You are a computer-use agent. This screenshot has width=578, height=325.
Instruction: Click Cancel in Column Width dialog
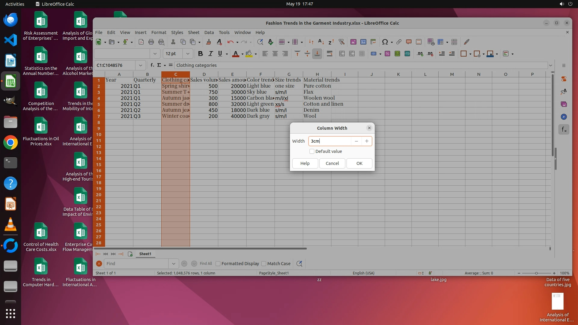click(x=332, y=163)
